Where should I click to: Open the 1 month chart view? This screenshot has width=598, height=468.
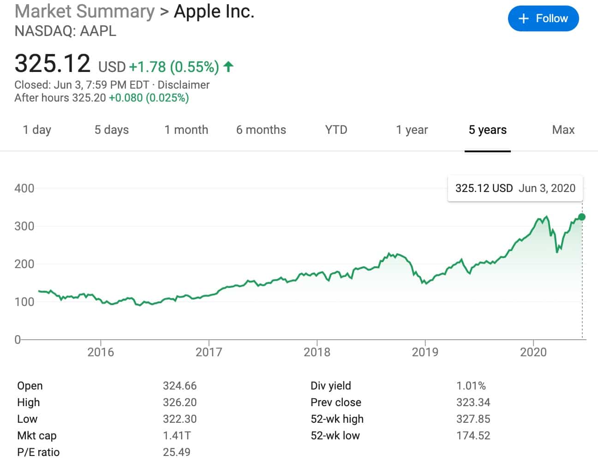pyautogui.click(x=186, y=130)
